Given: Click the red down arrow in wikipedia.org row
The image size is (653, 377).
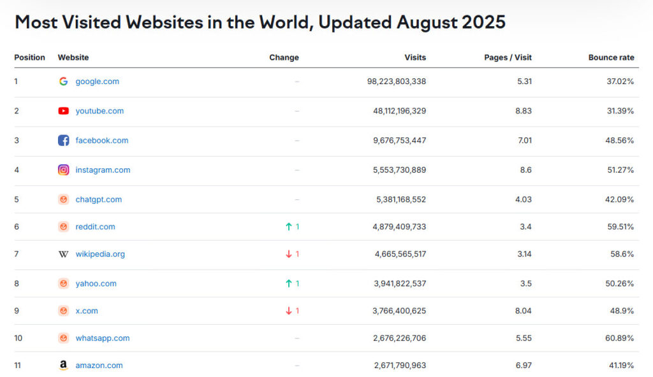Looking at the screenshot, I should pos(289,254).
